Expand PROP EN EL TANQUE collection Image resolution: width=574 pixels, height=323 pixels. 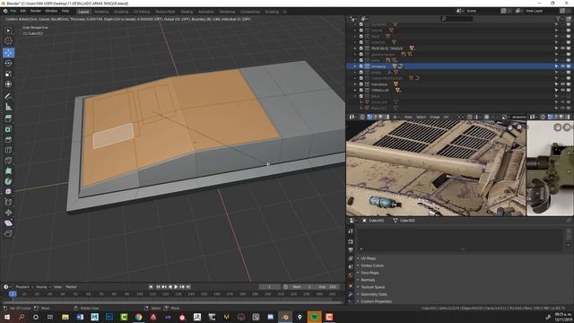(355, 48)
